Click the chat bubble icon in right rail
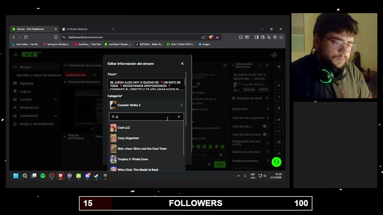This screenshot has width=383, height=215. (x=279, y=119)
